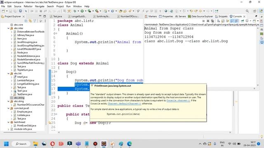Toggle Show Console on Standard Error
264x148 pixels.
click(x=236, y=21)
